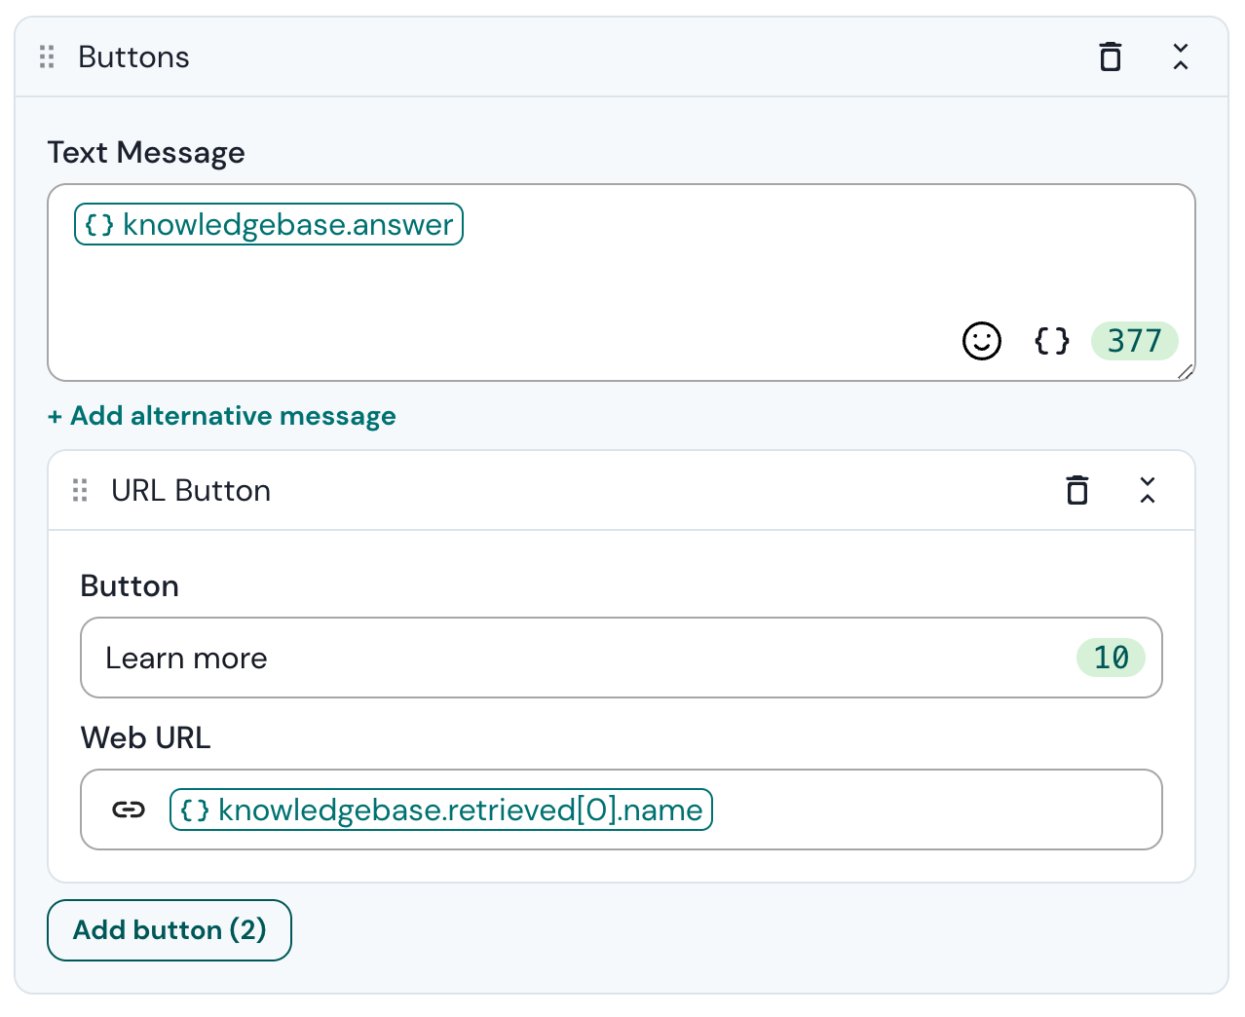Select the knowledgebase.retrieved[0].name variable chip

(441, 809)
